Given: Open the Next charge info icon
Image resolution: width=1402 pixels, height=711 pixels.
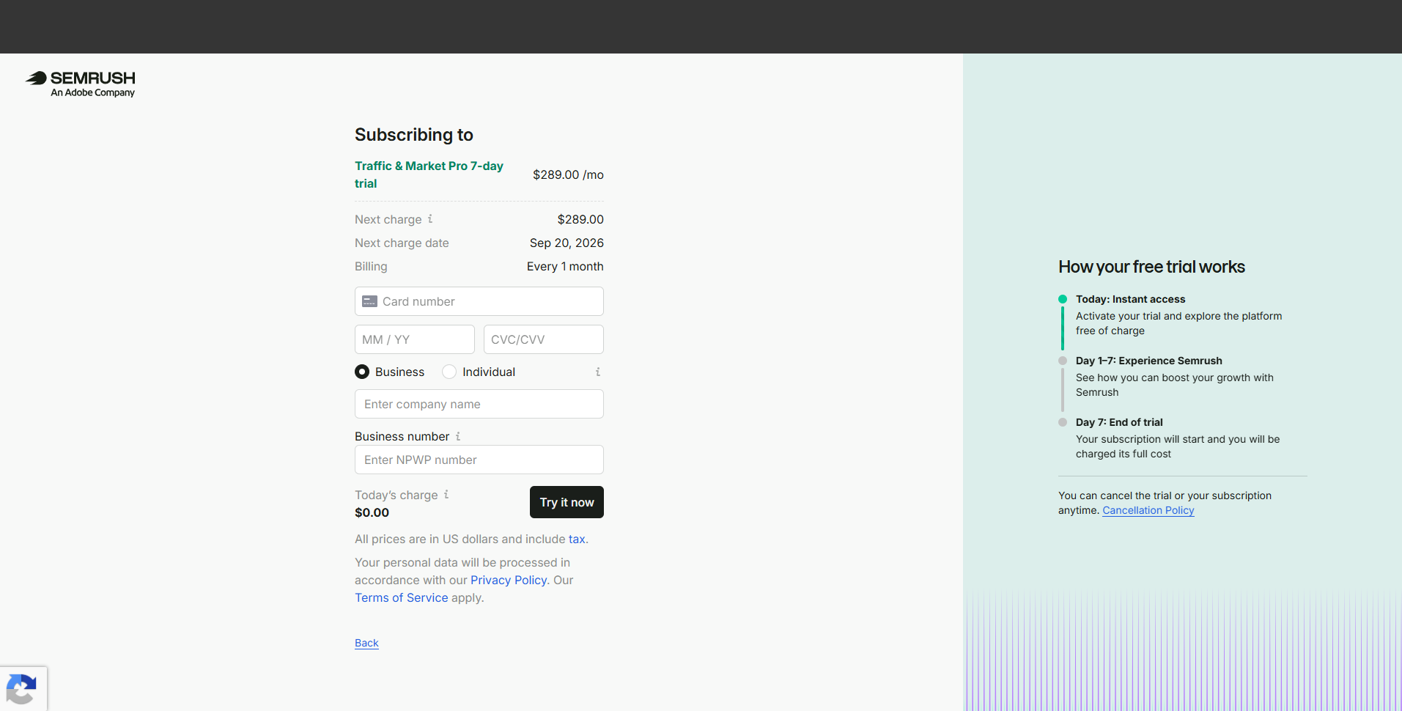Looking at the screenshot, I should point(430,218).
